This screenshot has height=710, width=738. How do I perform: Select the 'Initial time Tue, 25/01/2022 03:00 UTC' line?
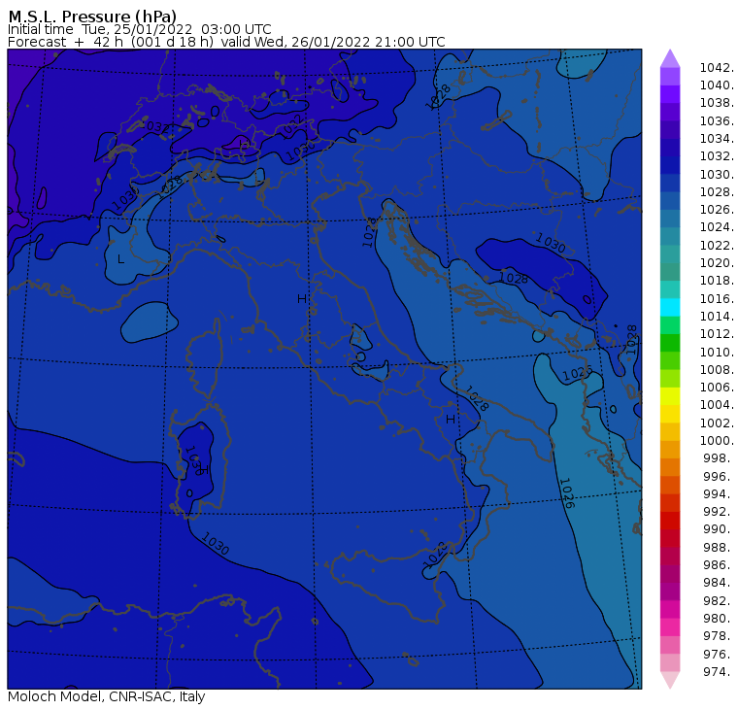click(139, 29)
